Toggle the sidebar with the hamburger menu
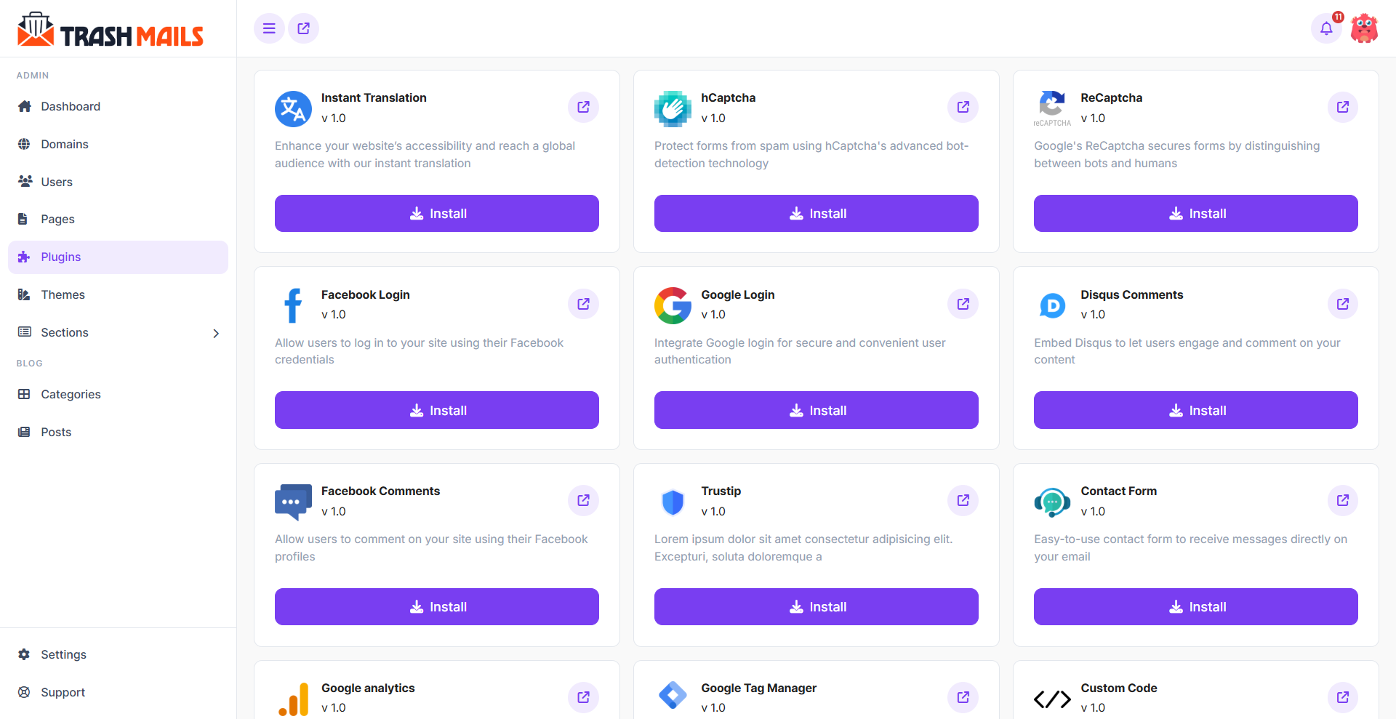1396x719 pixels. (x=269, y=28)
